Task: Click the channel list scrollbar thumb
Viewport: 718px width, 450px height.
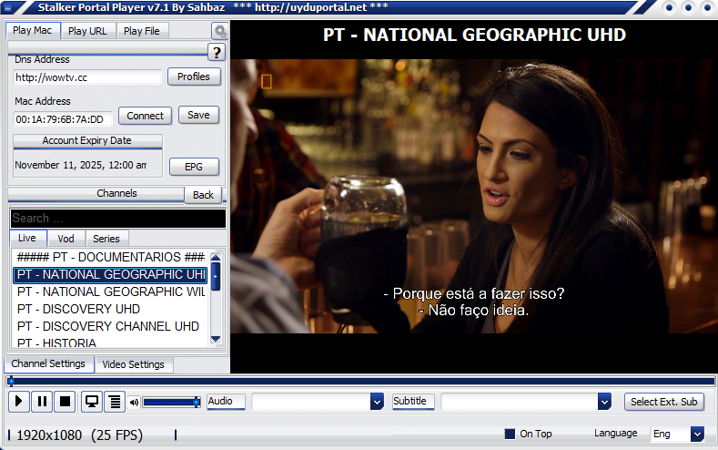Action: pos(216,276)
